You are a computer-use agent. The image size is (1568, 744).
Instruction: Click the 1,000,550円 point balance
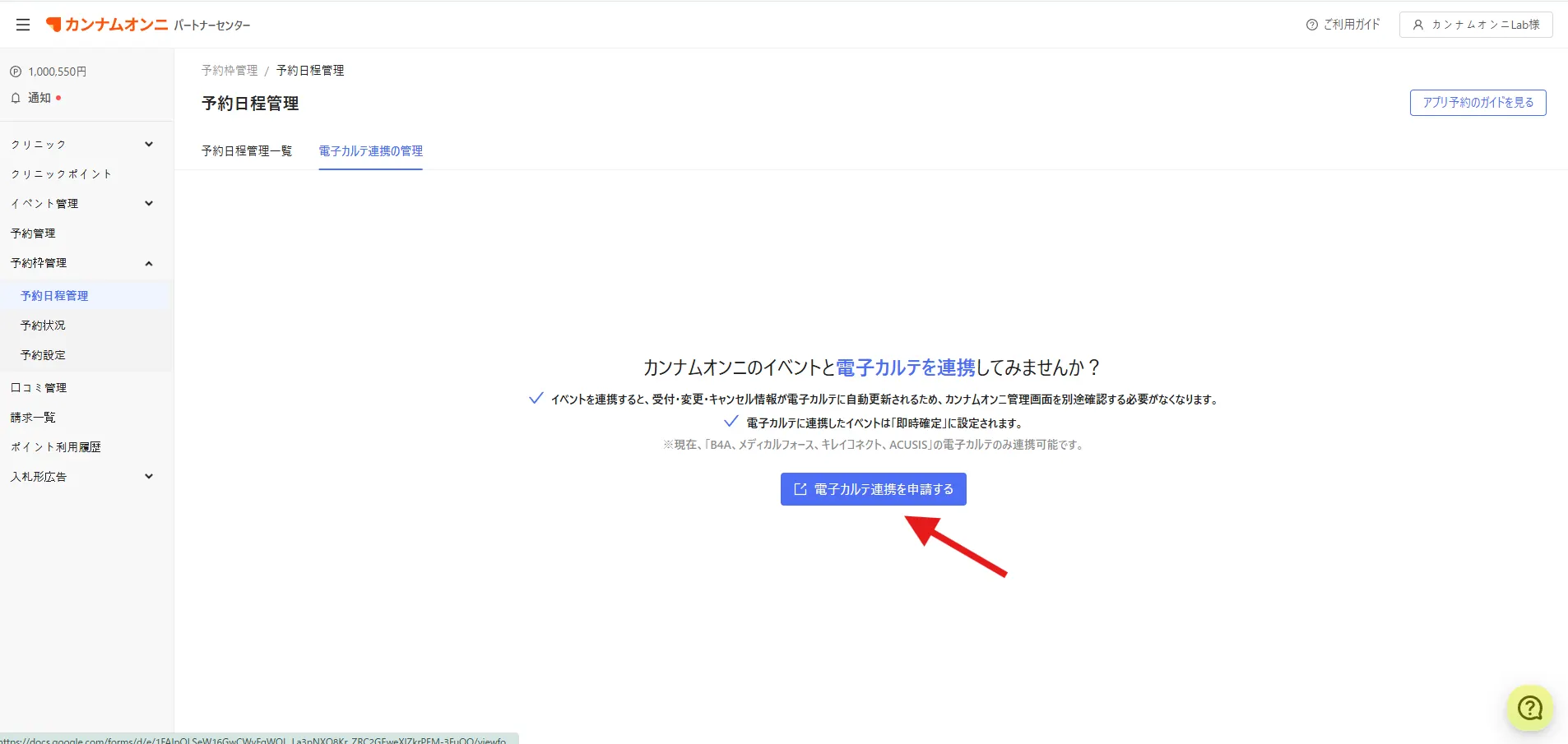[x=58, y=72]
